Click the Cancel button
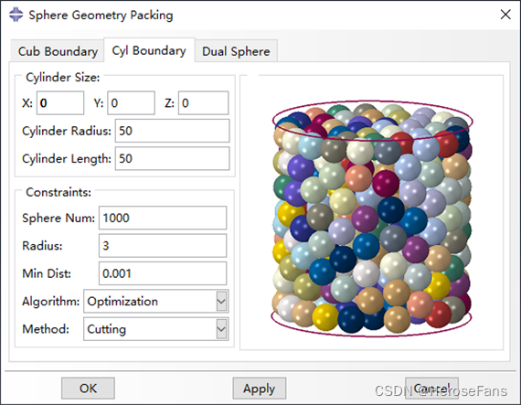 tap(431, 388)
